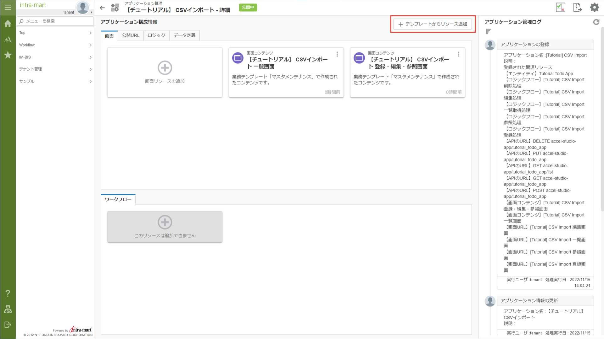Image resolution: width=604 pixels, height=339 pixels.
Task: Open the hamburger main menu
Action: [8, 7]
